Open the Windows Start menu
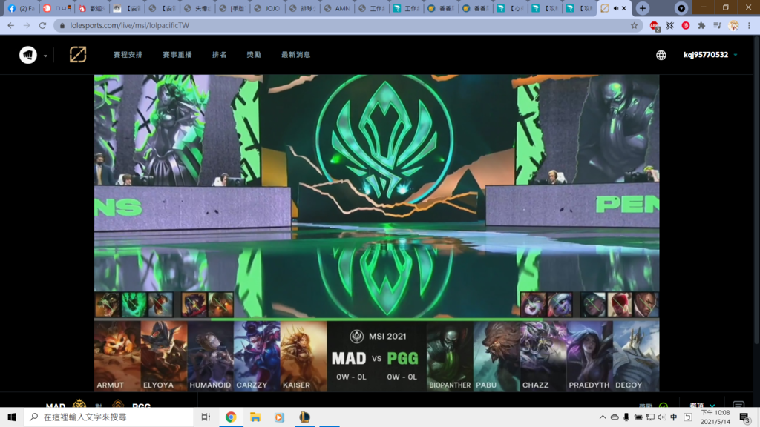 [12, 417]
